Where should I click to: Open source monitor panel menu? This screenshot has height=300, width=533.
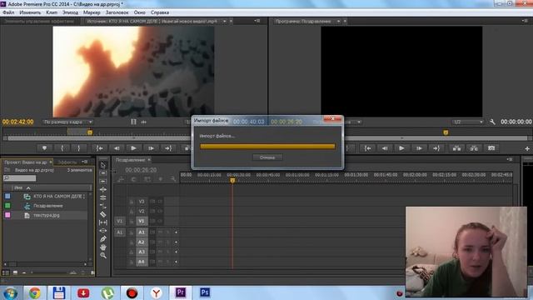pos(257,21)
